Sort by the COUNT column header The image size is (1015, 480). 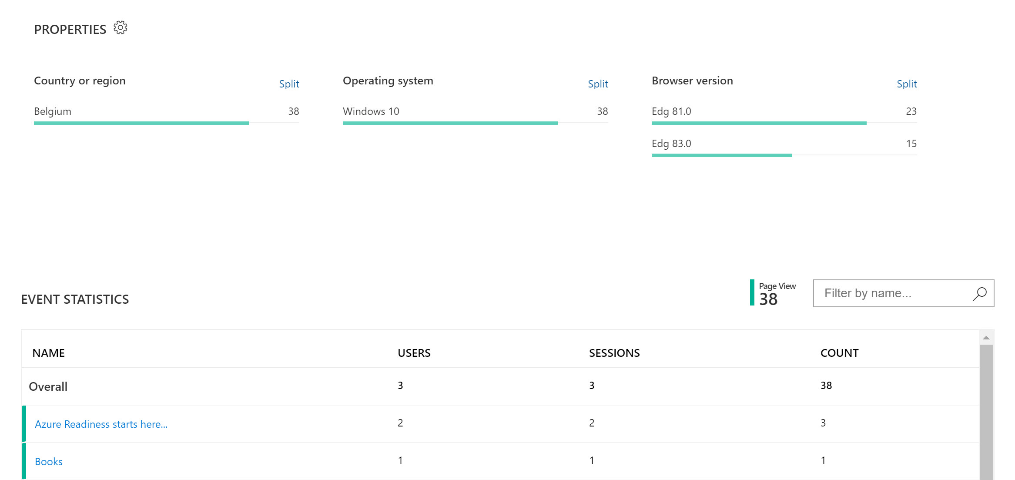point(840,353)
